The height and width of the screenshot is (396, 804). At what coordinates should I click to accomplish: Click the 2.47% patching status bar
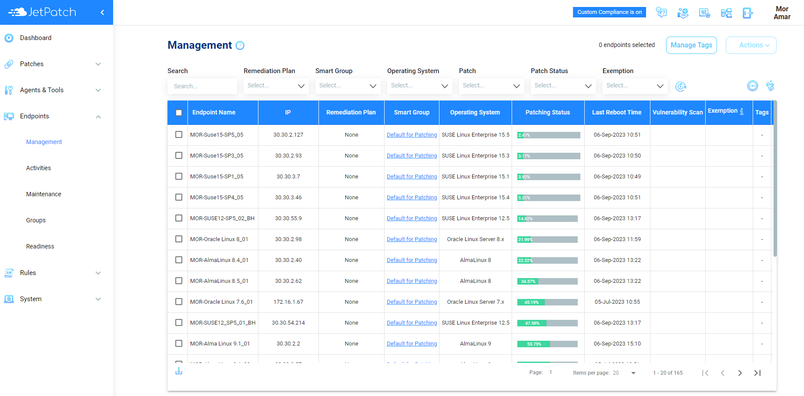tap(549, 135)
